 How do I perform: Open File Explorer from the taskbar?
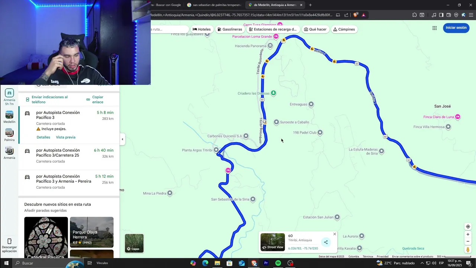(x=217, y=263)
